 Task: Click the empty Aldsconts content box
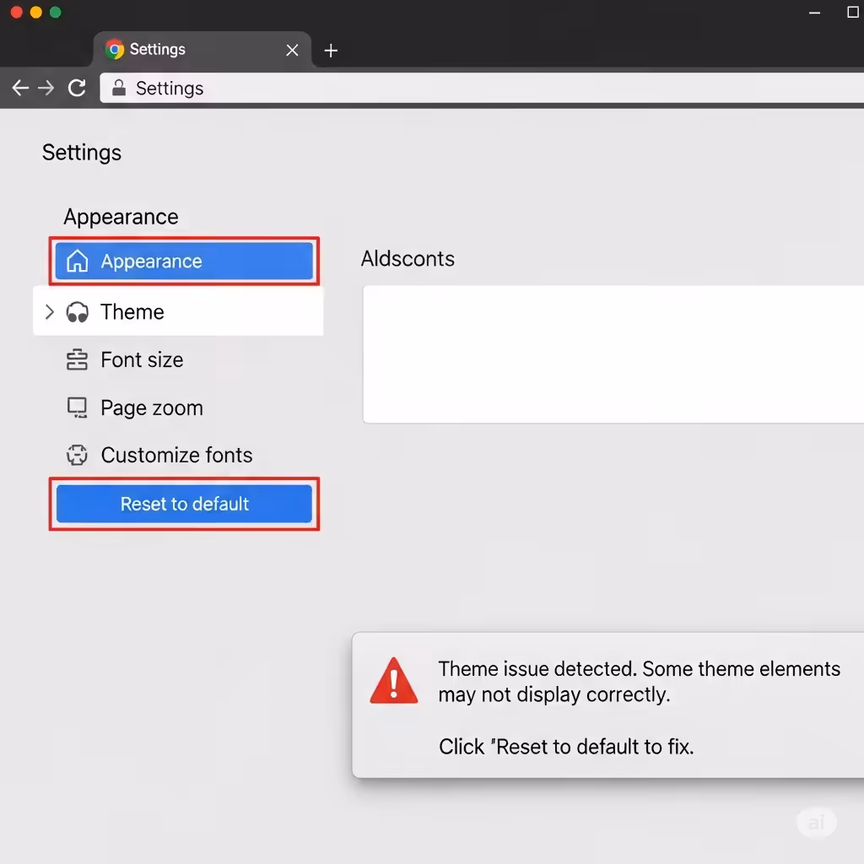pos(613,354)
